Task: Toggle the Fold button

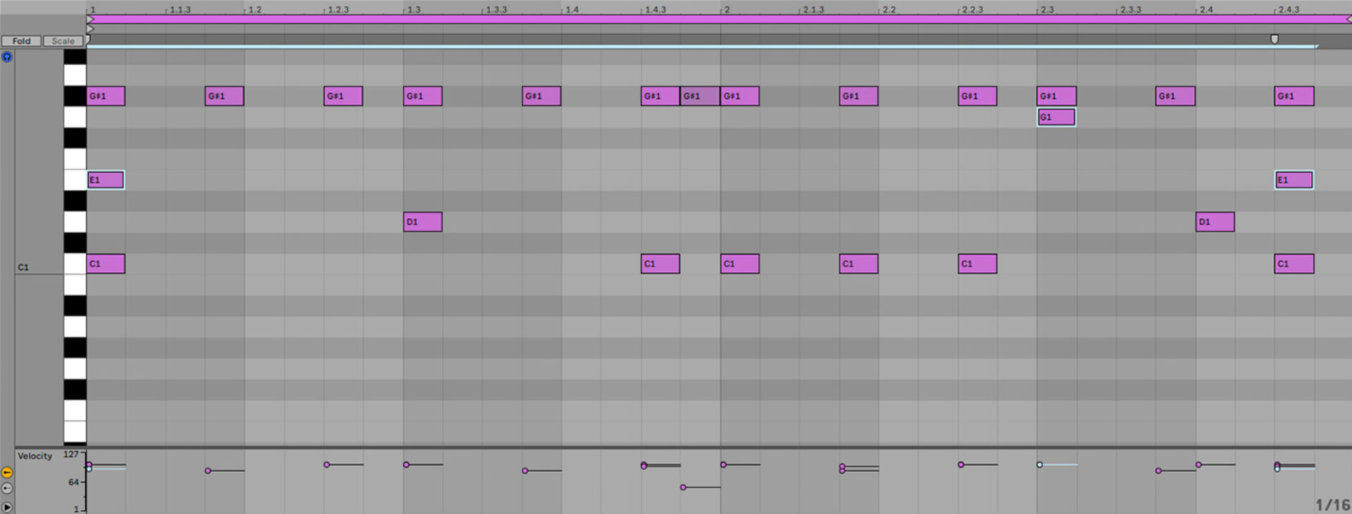Action: click(21, 41)
